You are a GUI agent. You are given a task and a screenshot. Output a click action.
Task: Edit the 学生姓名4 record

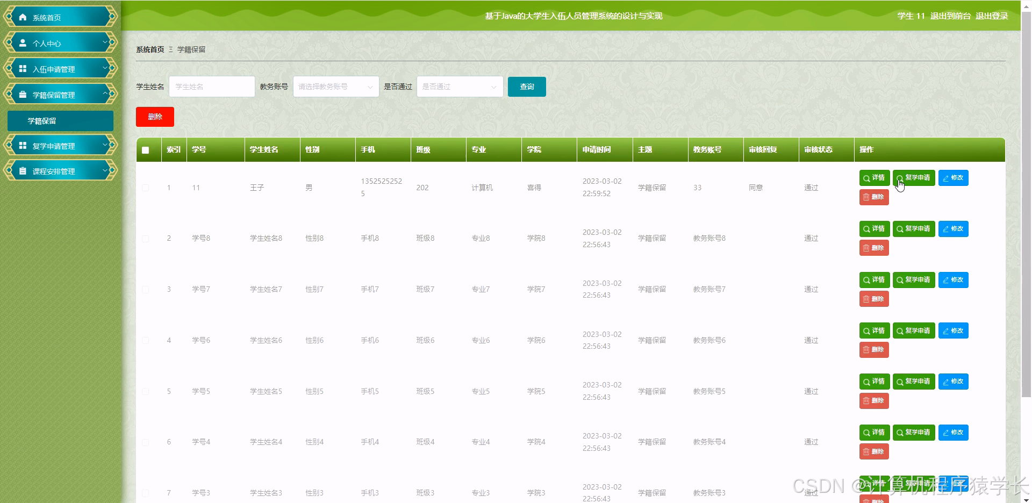954,433
